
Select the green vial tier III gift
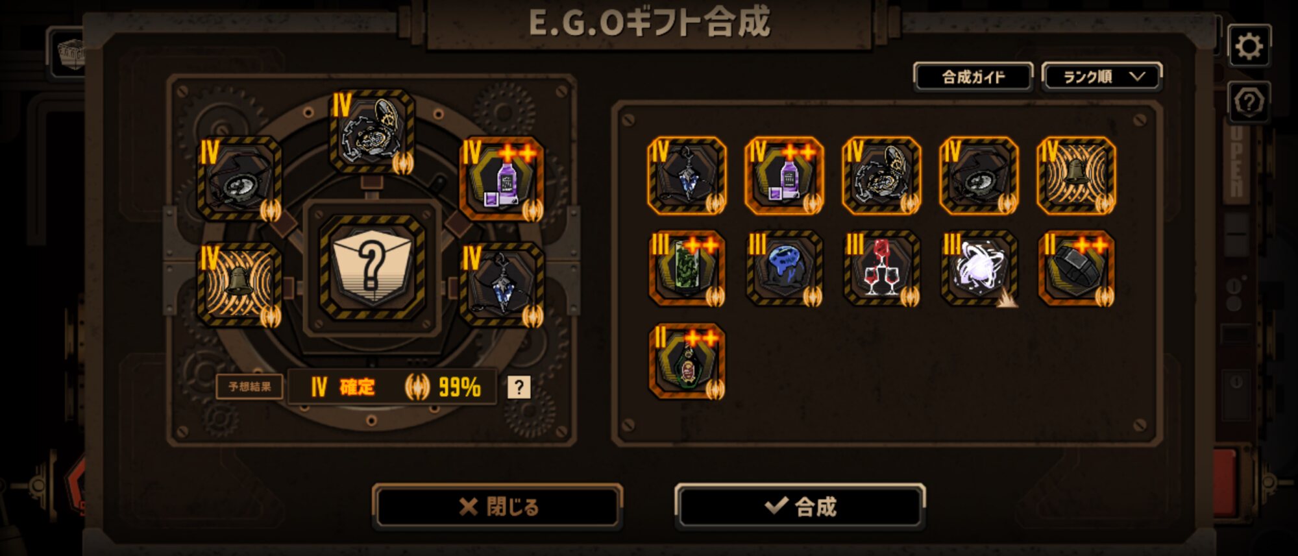point(687,268)
